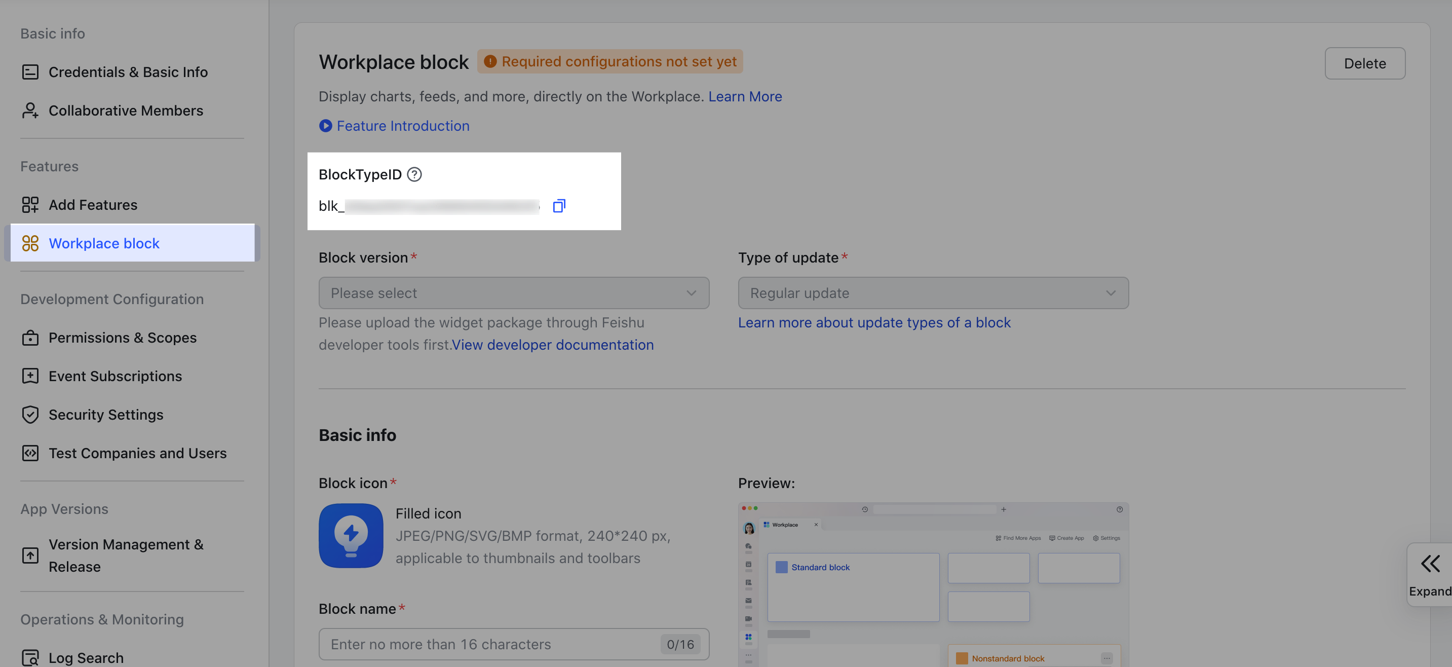The width and height of the screenshot is (1452, 667).
Task: Click the Feature Introduction play icon
Action: (x=325, y=126)
